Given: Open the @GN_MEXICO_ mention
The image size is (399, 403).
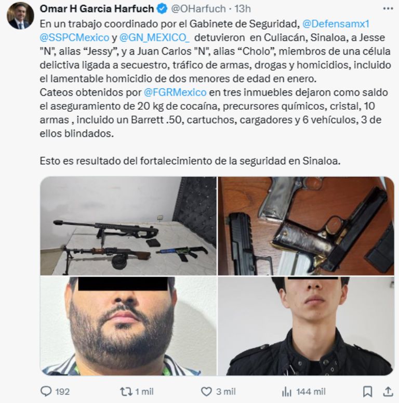Looking at the screenshot, I should [155, 37].
